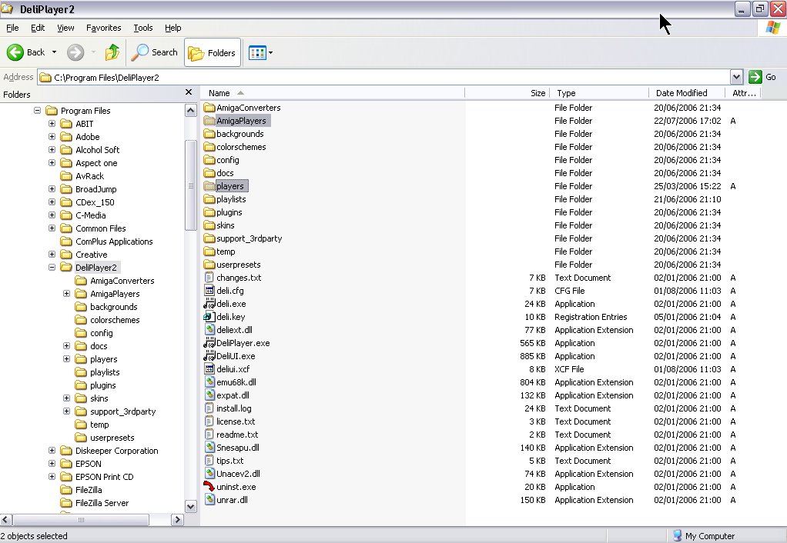Open the Back history dropdown arrow
This screenshot has width=787, height=543.
(54, 52)
